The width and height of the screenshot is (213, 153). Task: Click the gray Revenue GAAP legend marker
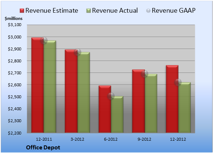pos(149,11)
